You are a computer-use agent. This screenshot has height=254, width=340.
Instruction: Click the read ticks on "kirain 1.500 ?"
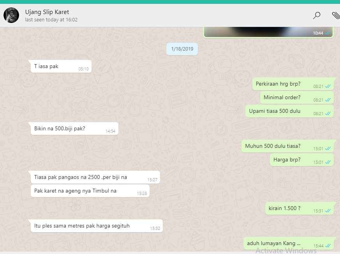point(328,211)
